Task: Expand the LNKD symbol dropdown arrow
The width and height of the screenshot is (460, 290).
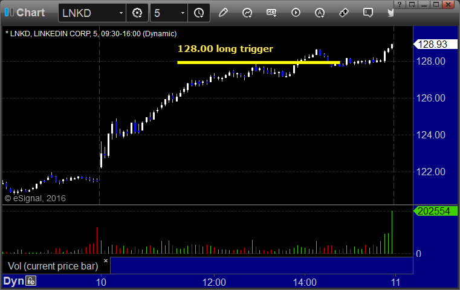Action: tap(121, 13)
